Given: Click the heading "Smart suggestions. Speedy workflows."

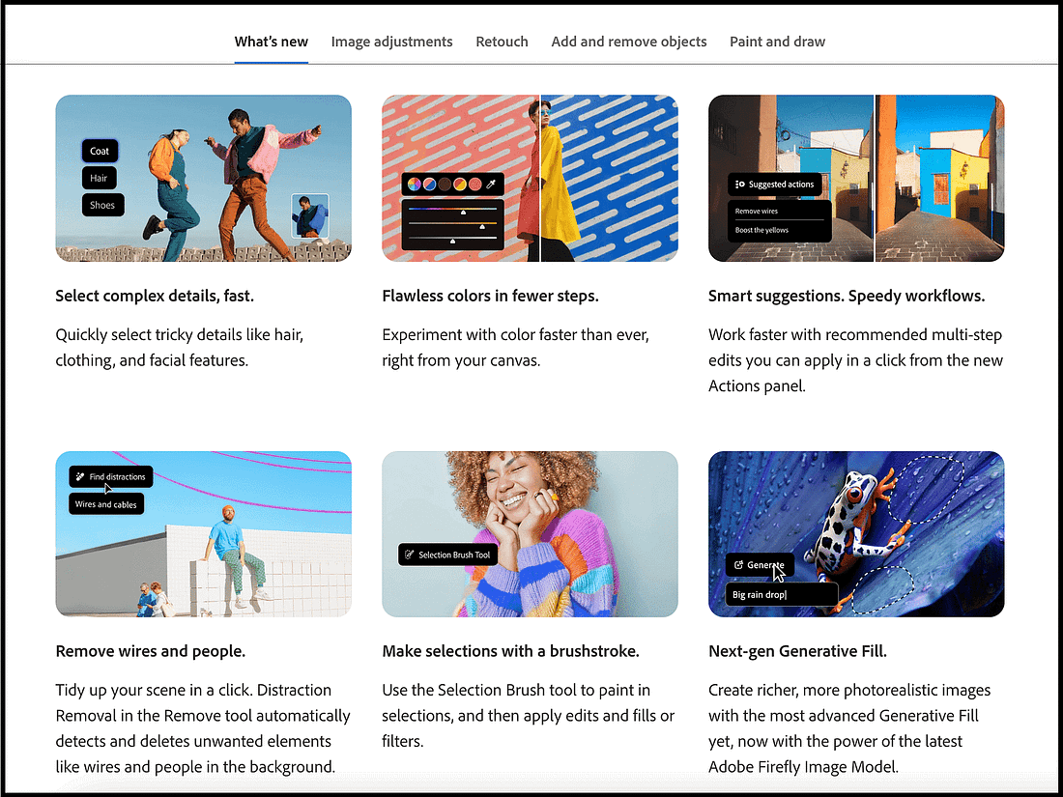Looking at the screenshot, I should pyautogui.click(x=847, y=297).
